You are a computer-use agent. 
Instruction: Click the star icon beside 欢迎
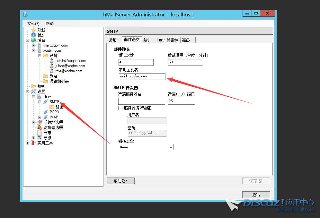[33, 30]
